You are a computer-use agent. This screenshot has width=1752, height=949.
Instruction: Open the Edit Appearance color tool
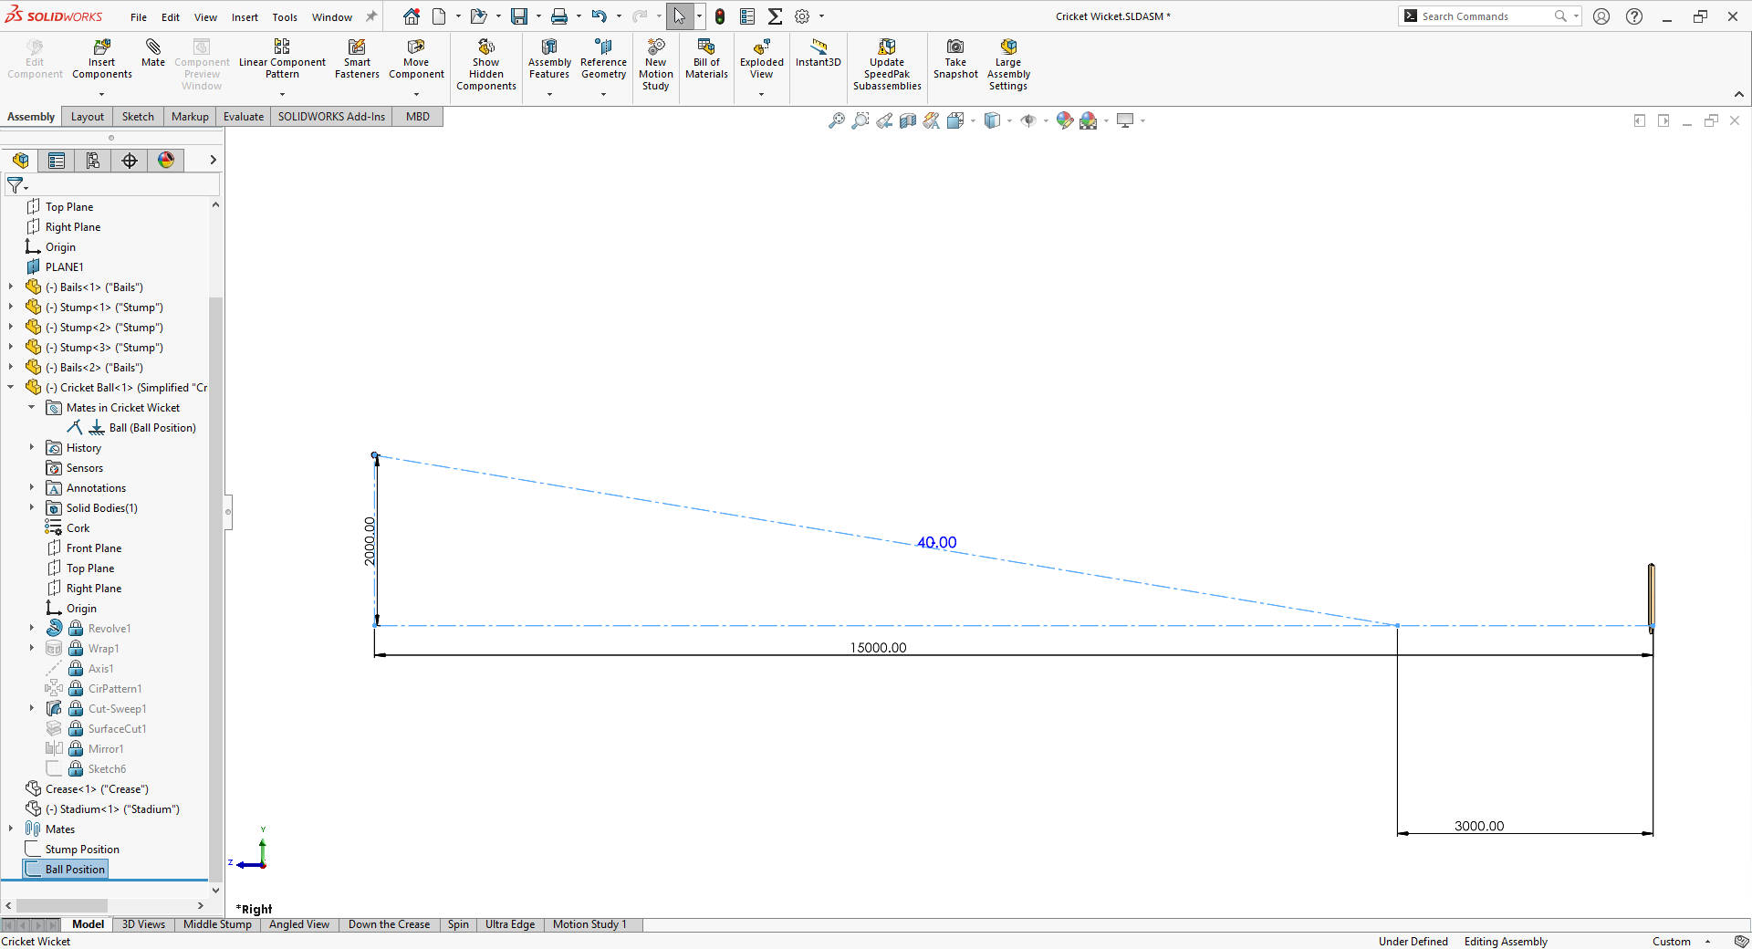(x=1064, y=120)
